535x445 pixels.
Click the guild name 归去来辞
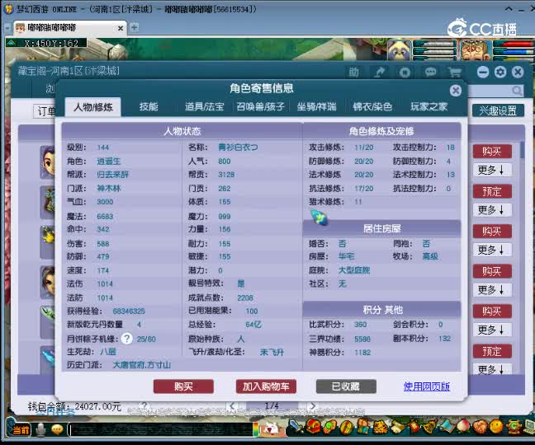pyautogui.click(x=112, y=175)
